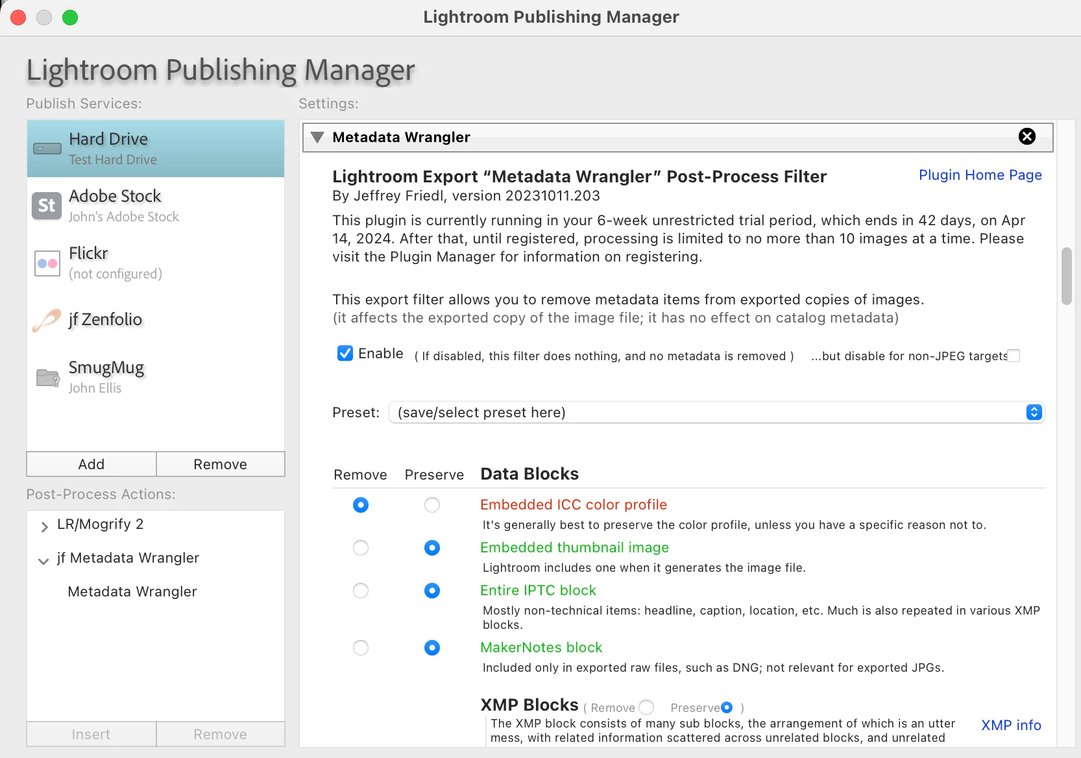
Task: Click the MakerNotes block label
Action: click(x=541, y=647)
